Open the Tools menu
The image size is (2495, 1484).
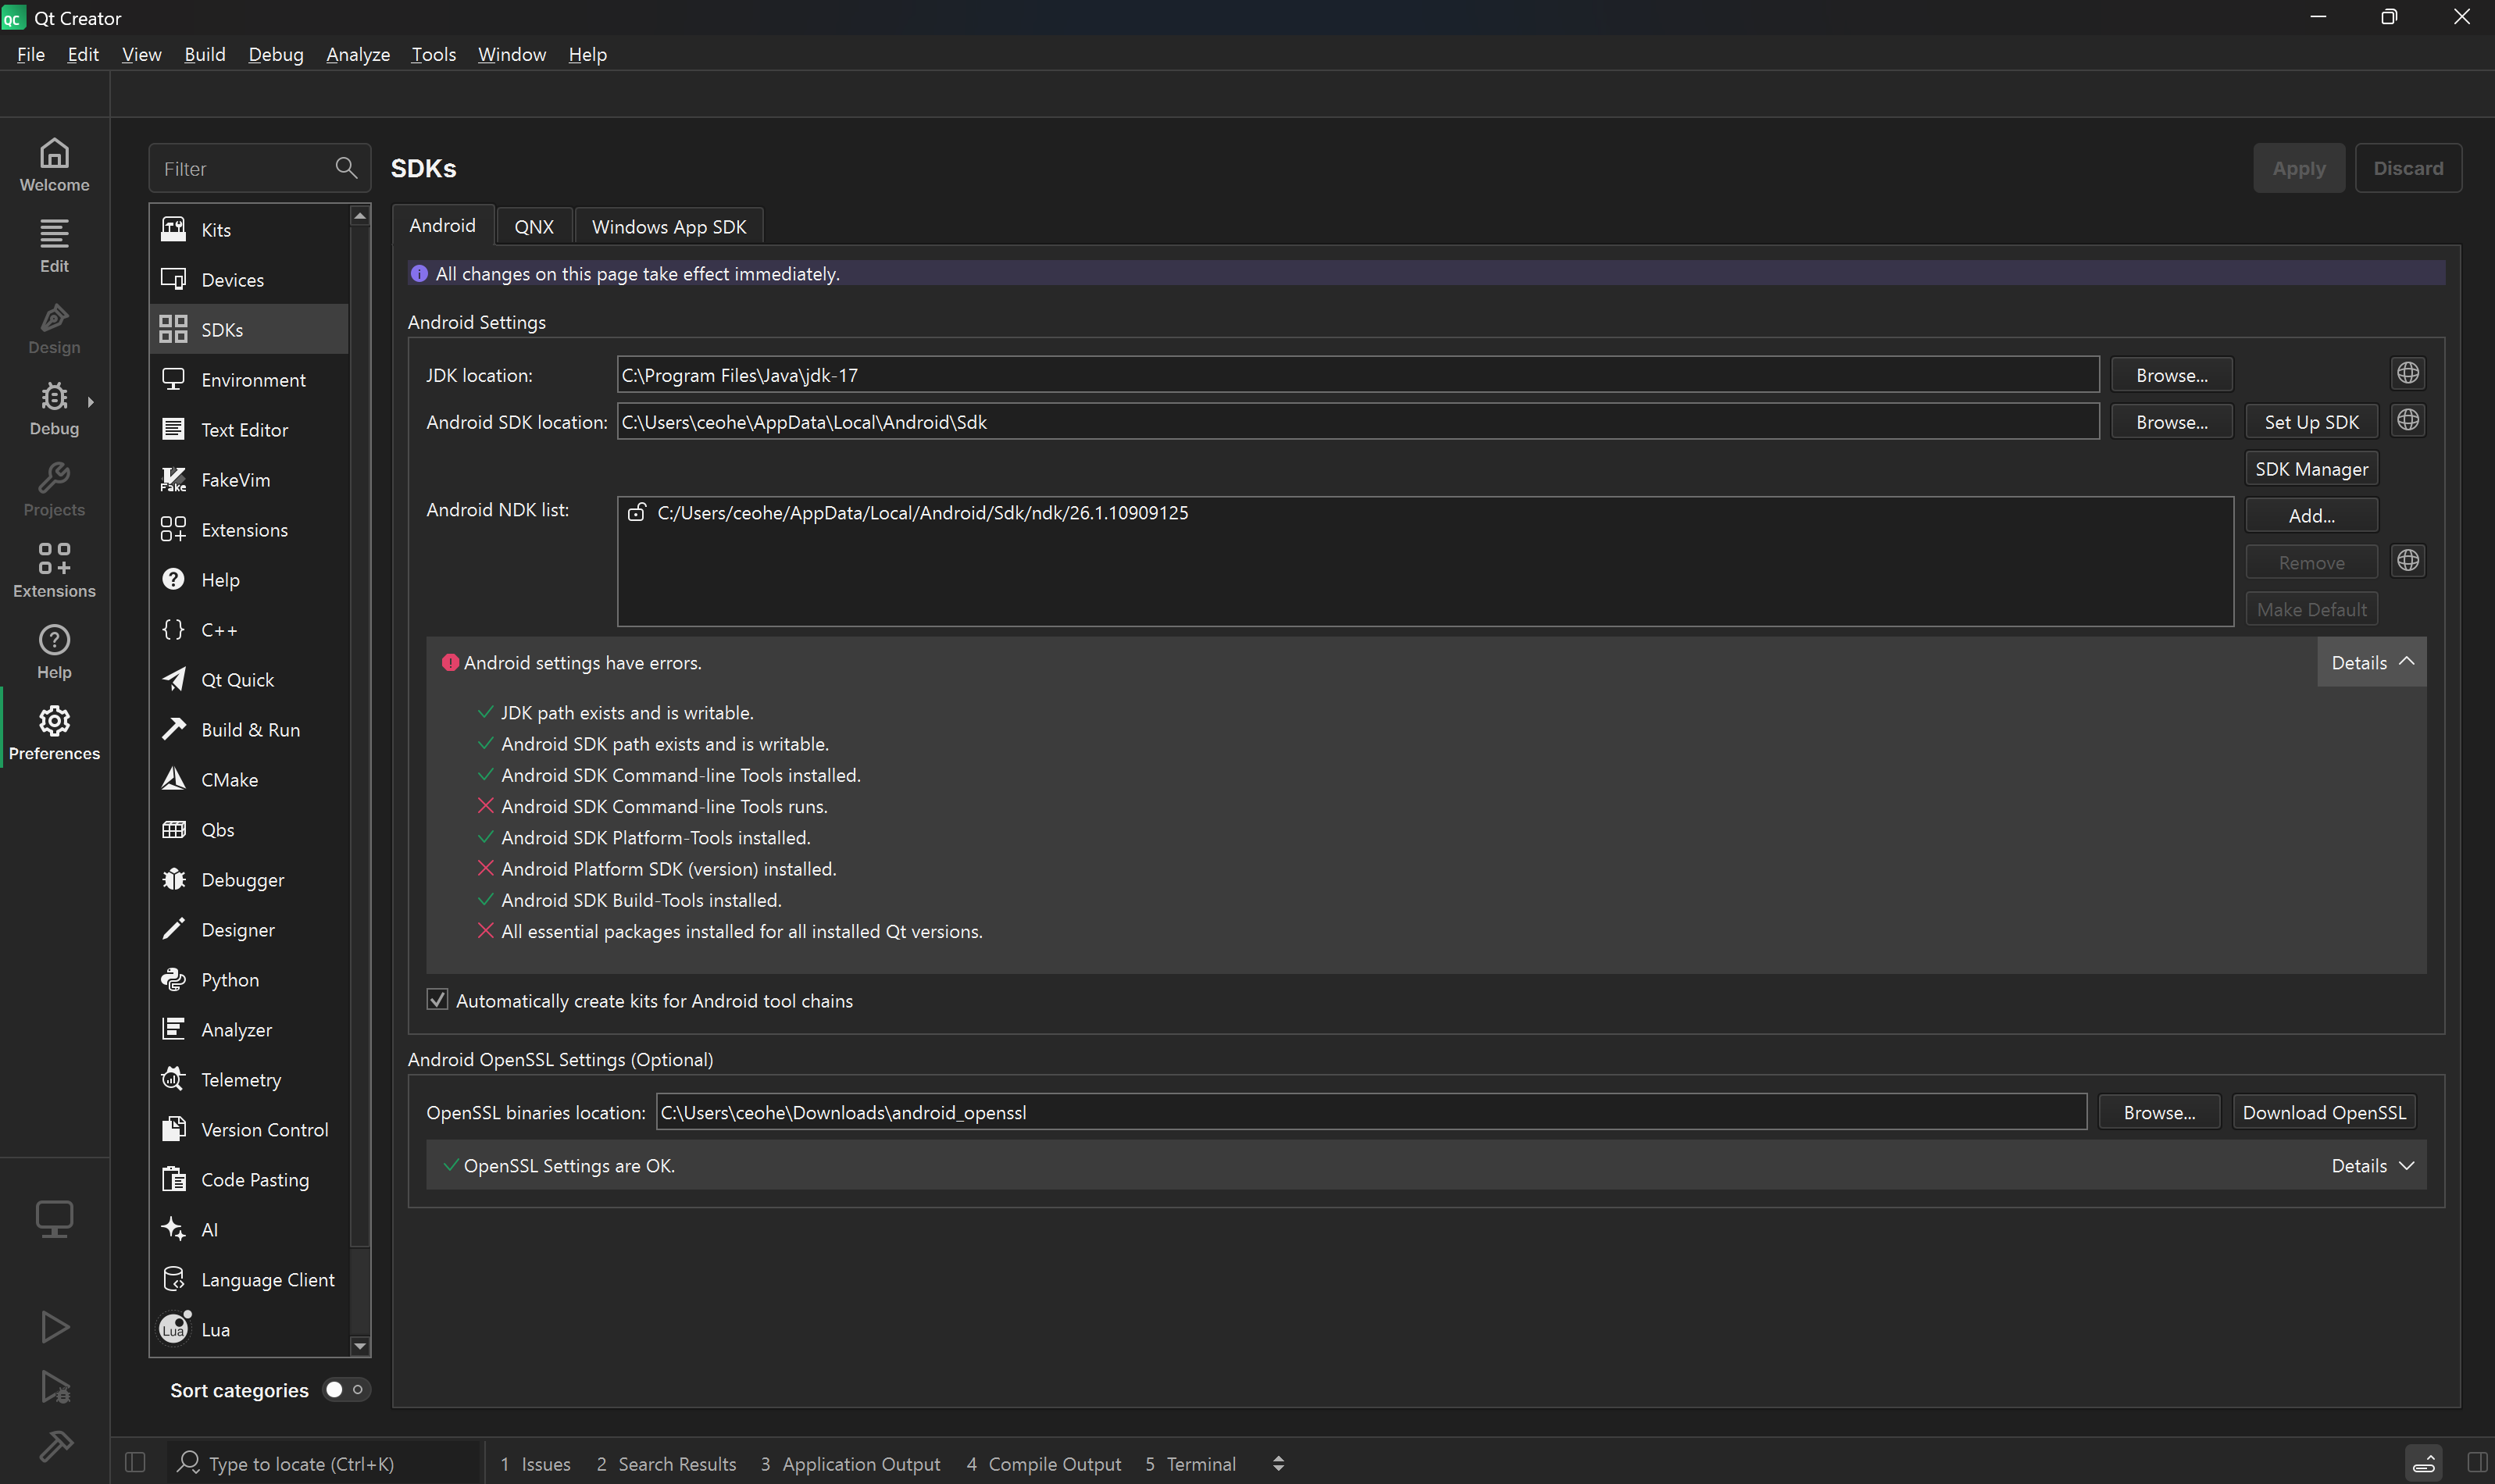point(433,54)
